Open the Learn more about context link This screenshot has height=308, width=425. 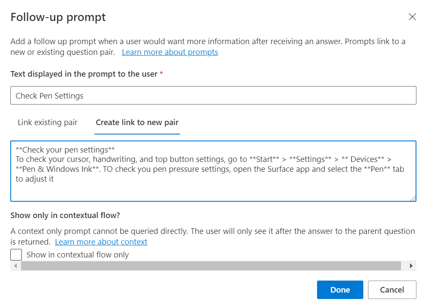101,242
